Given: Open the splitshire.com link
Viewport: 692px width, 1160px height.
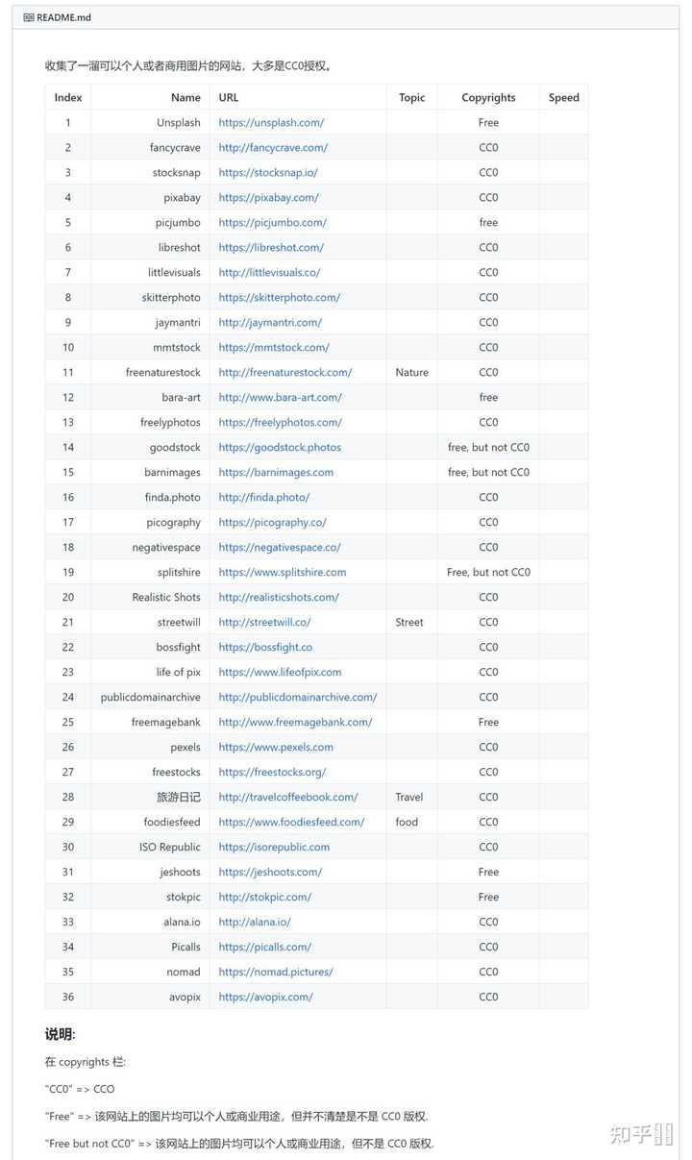Looking at the screenshot, I should pyautogui.click(x=282, y=573).
